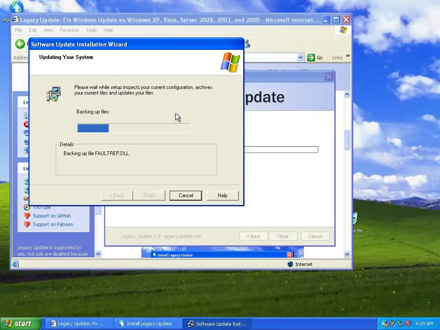440x330 pixels.
Task: Click the page icon in IE status bar
Action: click(x=15, y=264)
